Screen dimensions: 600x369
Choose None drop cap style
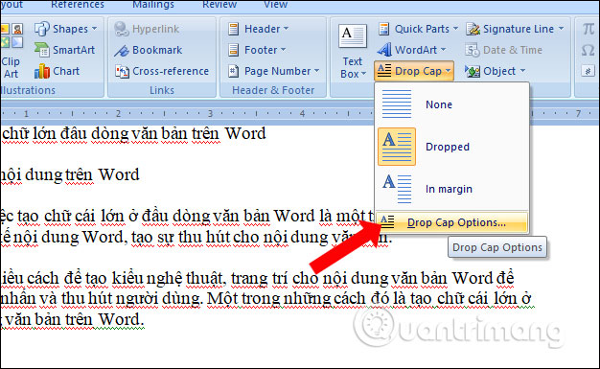[452, 104]
